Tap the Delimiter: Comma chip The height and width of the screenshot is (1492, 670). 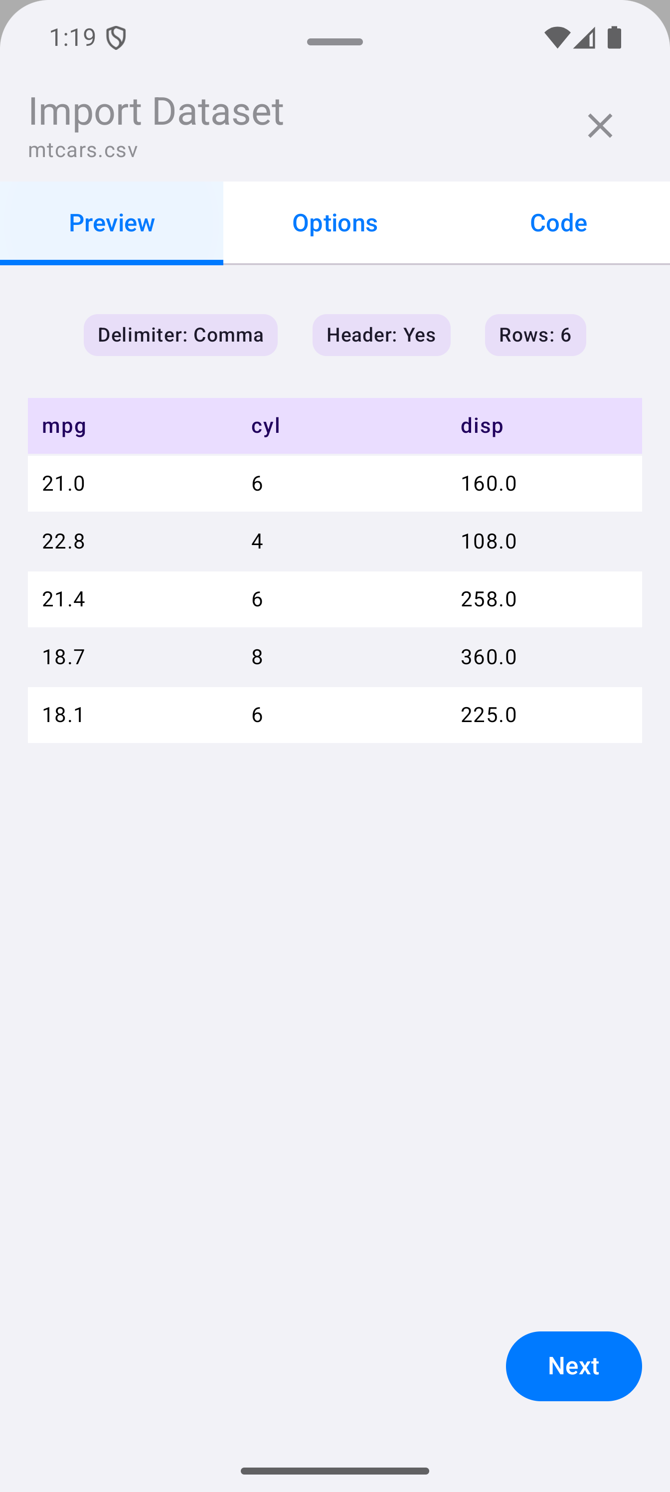(180, 335)
